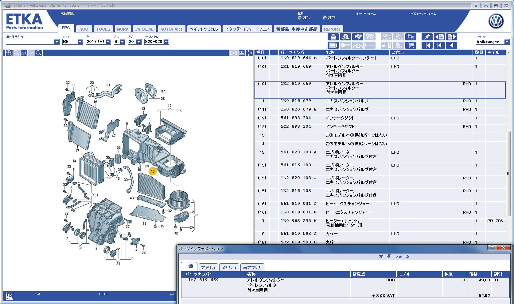The width and height of the screenshot is (514, 304).
Task: Select the オン radio button
Action: click(x=300, y=18)
